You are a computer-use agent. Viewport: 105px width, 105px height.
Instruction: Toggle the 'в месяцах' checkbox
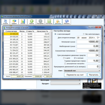(x=75, y=58)
